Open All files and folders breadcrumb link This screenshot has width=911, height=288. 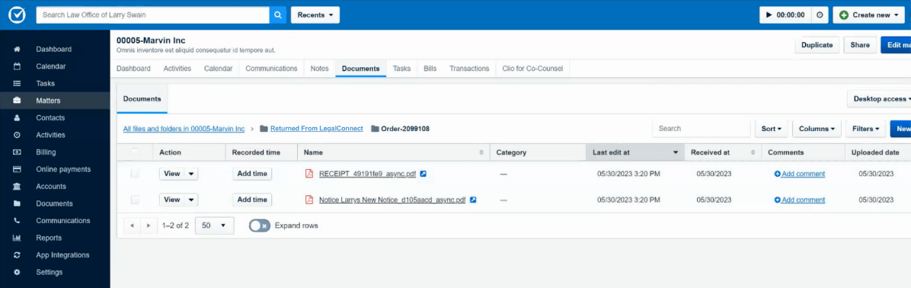click(184, 129)
